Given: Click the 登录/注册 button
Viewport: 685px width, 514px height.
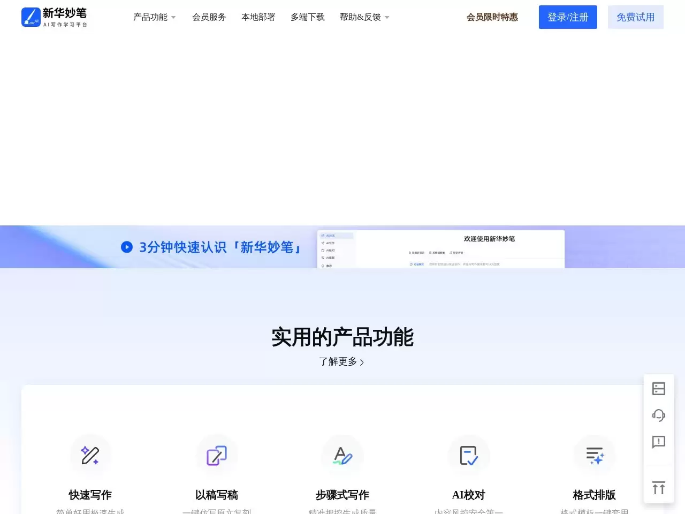Looking at the screenshot, I should click(568, 17).
